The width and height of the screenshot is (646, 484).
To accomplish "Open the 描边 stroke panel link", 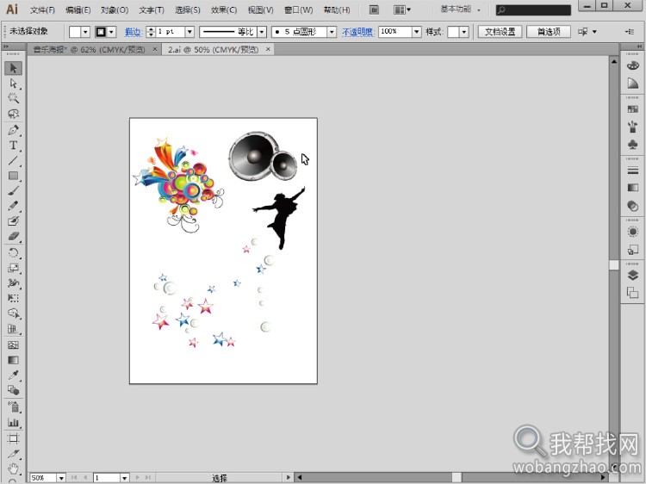I will [133, 32].
